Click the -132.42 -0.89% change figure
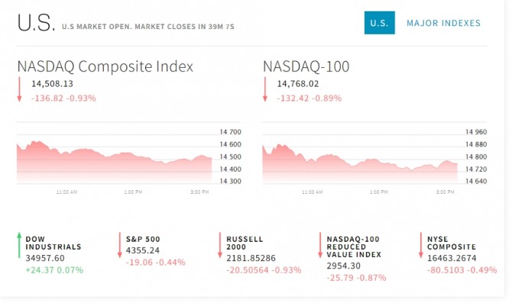 (309, 98)
